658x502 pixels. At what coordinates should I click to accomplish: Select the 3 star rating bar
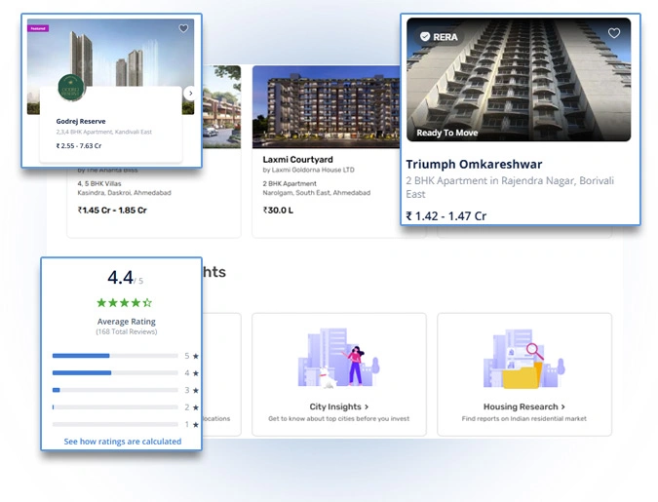(x=115, y=390)
